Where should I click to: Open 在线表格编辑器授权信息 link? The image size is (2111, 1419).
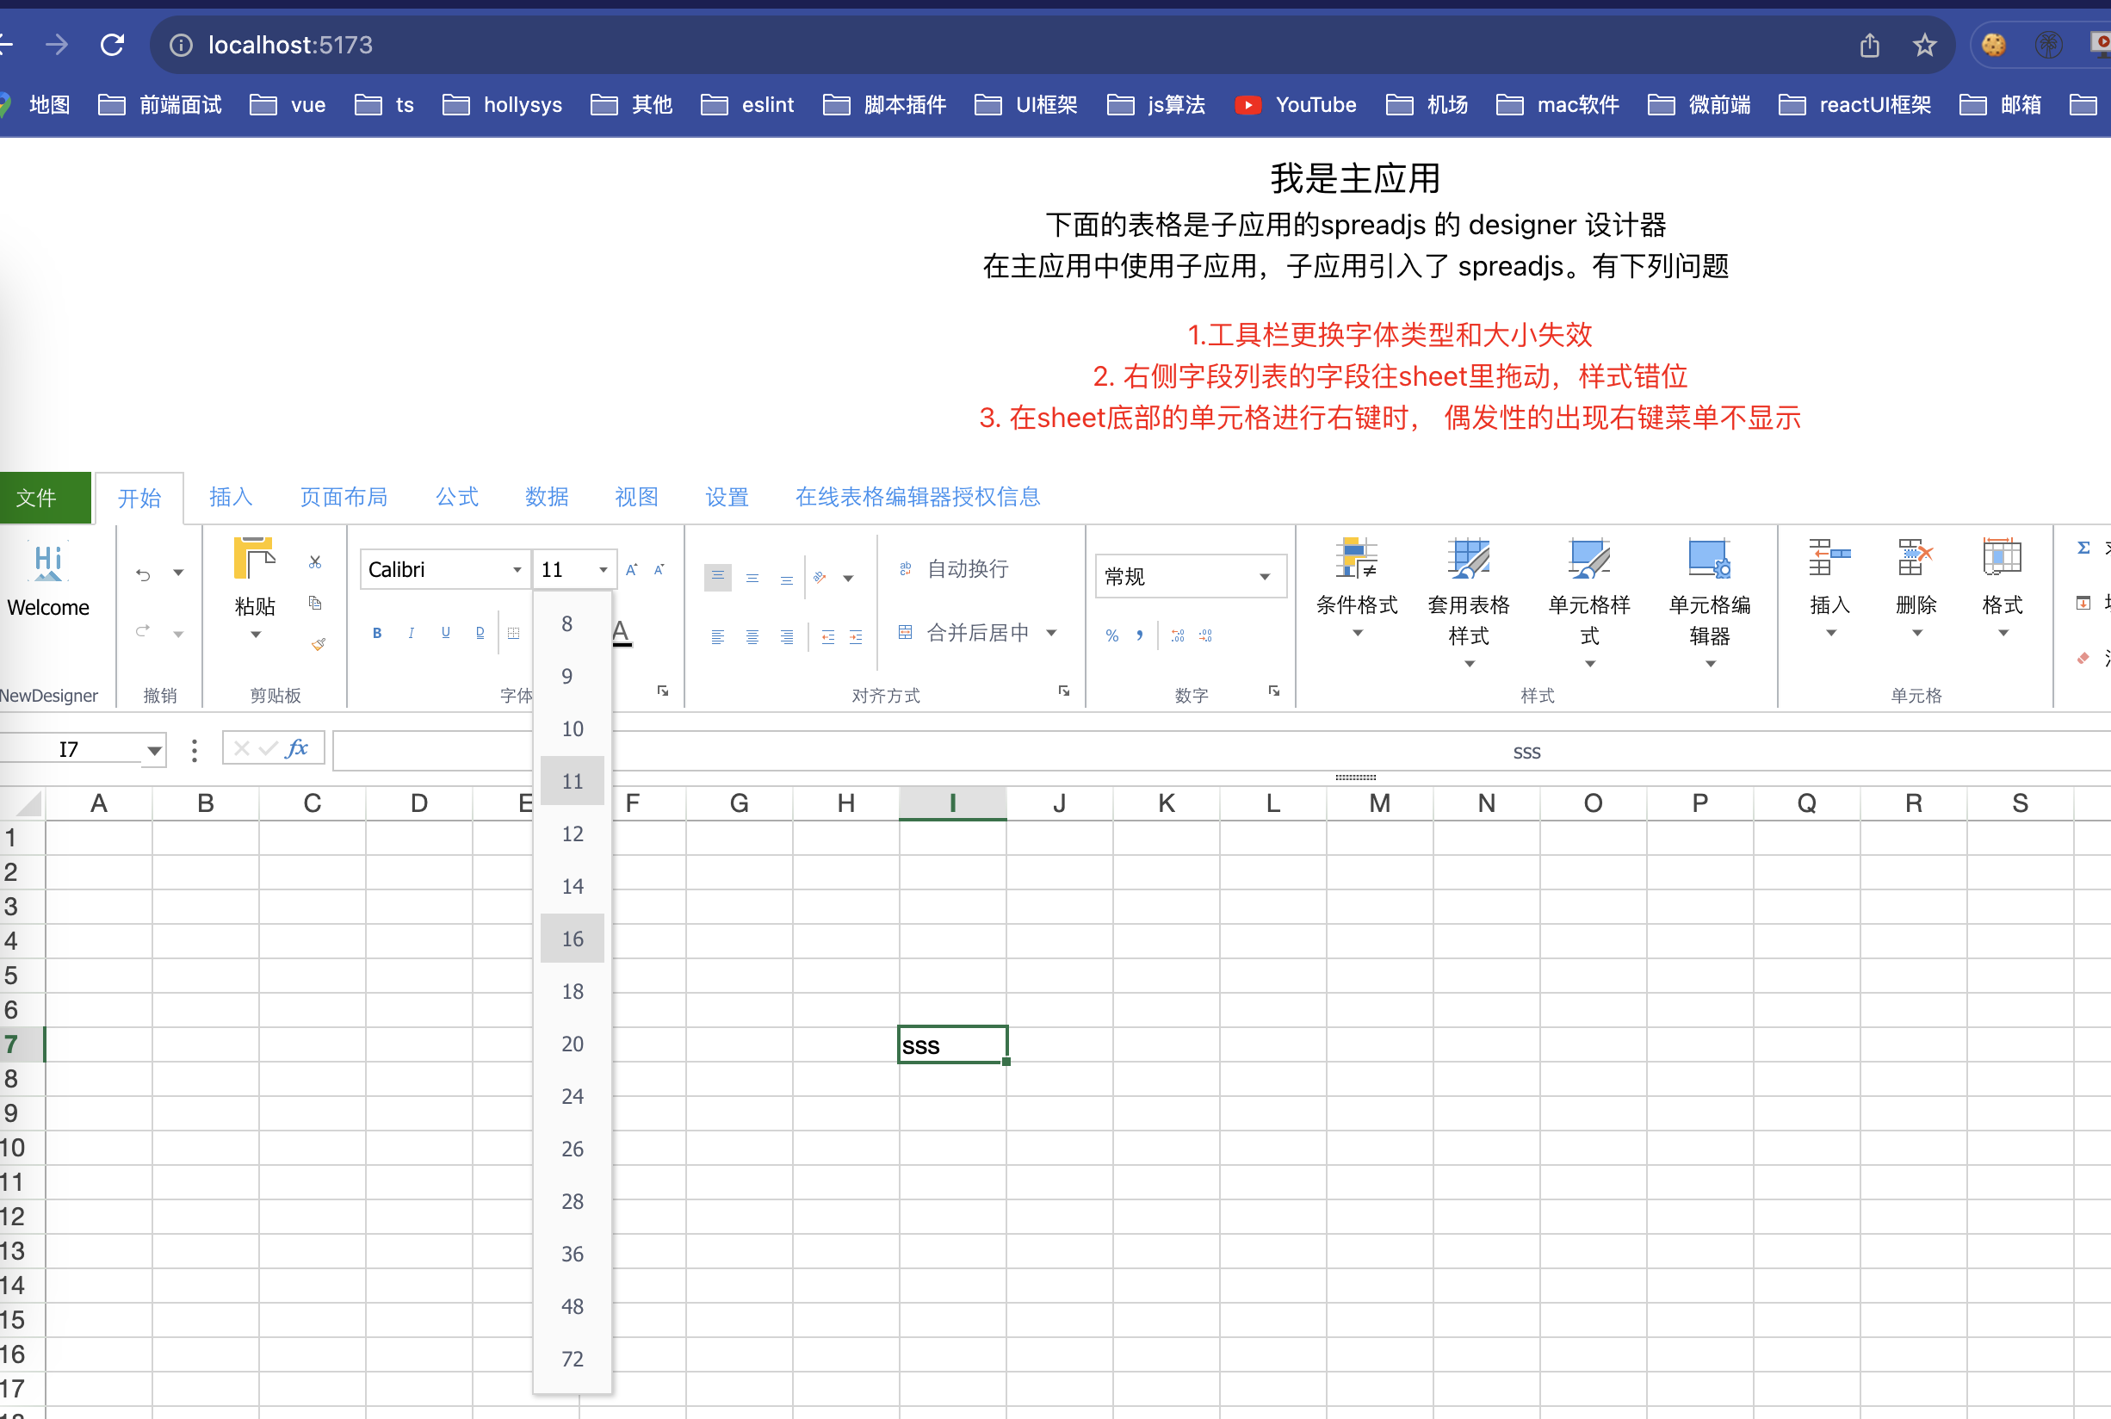tap(918, 497)
